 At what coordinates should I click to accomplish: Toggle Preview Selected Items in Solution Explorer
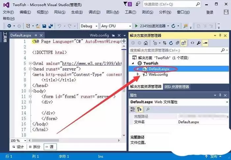coord(205,43)
